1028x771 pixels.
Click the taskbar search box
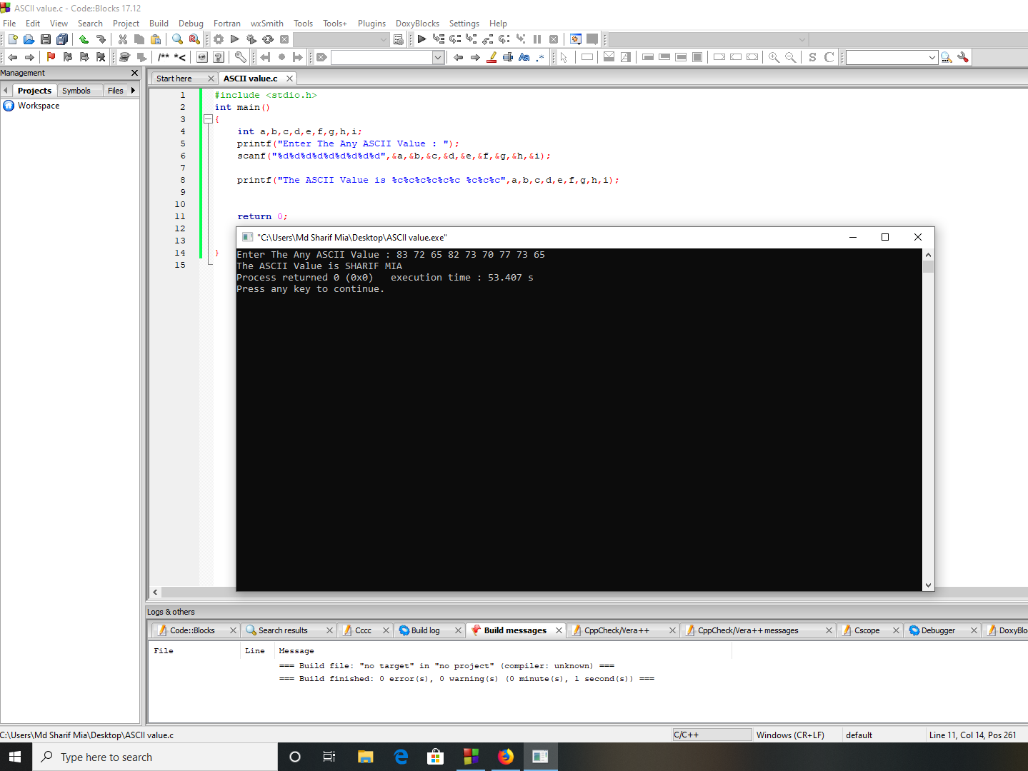tap(155, 757)
